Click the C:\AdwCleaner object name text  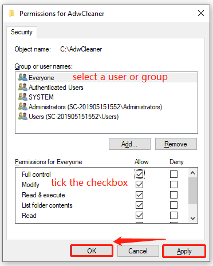point(81,49)
